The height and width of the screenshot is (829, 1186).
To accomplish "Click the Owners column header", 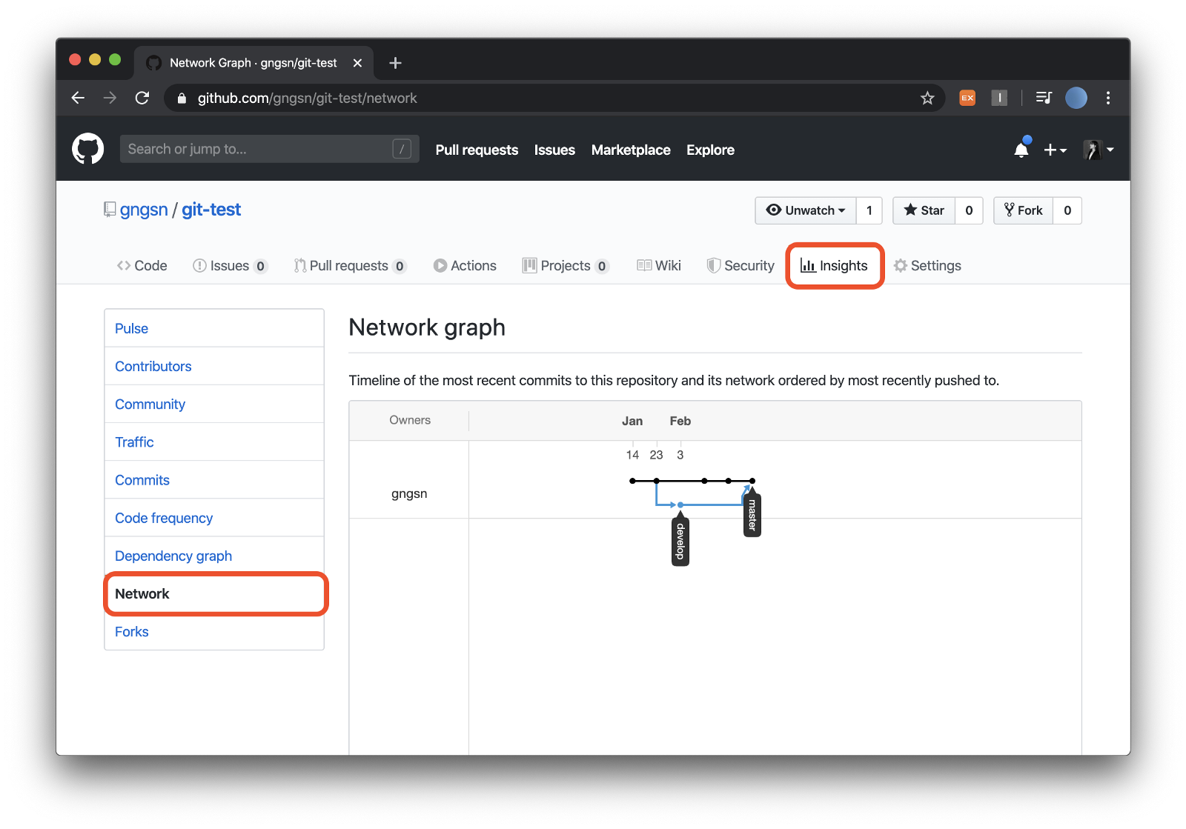I will tap(410, 420).
